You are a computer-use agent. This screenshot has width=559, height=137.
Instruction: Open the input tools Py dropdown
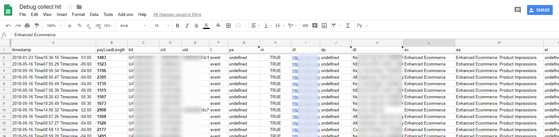pos(362,26)
